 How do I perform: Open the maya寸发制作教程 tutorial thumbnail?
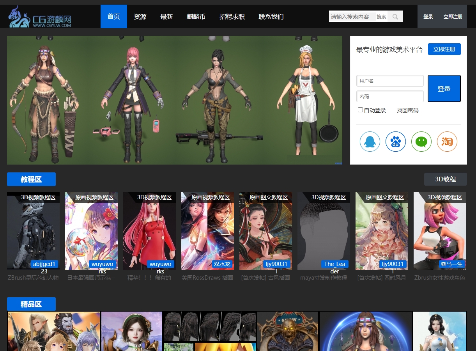324,231
